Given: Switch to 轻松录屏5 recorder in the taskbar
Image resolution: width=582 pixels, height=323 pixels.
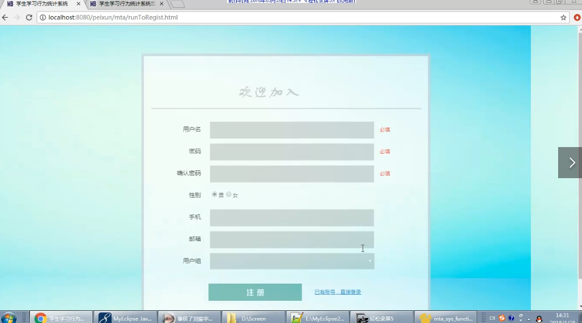Looking at the screenshot, I should point(382,318).
